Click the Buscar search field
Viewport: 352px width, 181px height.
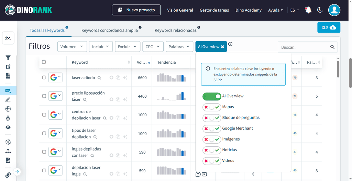pos(304,47)
